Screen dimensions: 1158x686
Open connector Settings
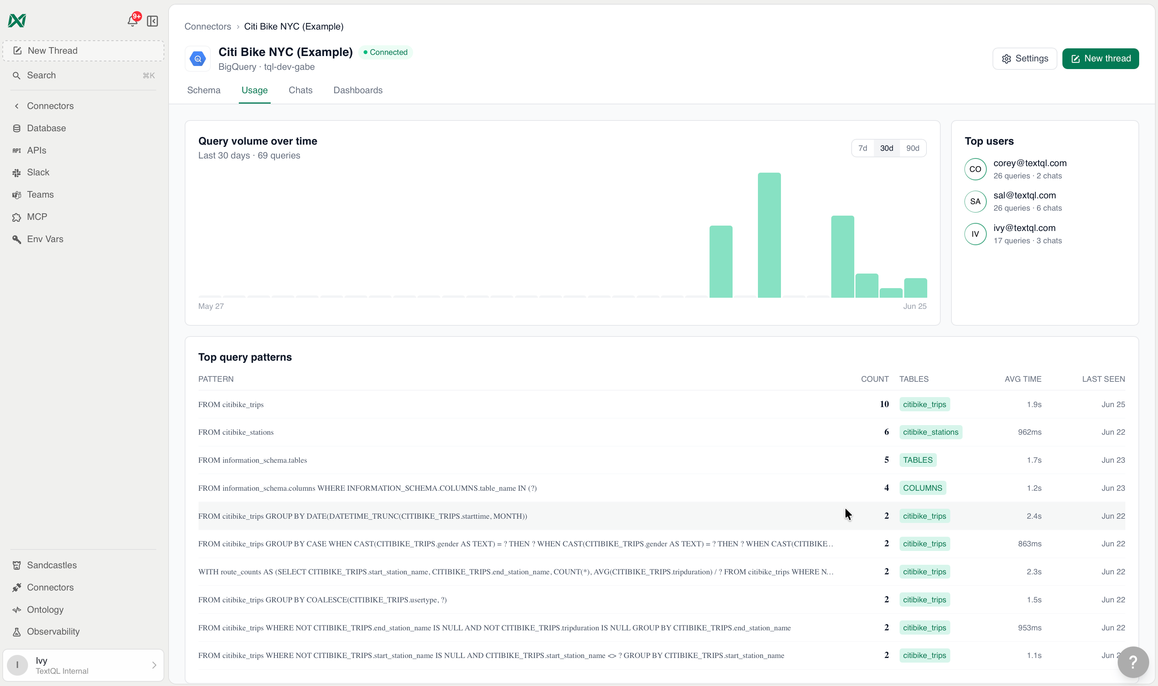tap(1024, 59)
